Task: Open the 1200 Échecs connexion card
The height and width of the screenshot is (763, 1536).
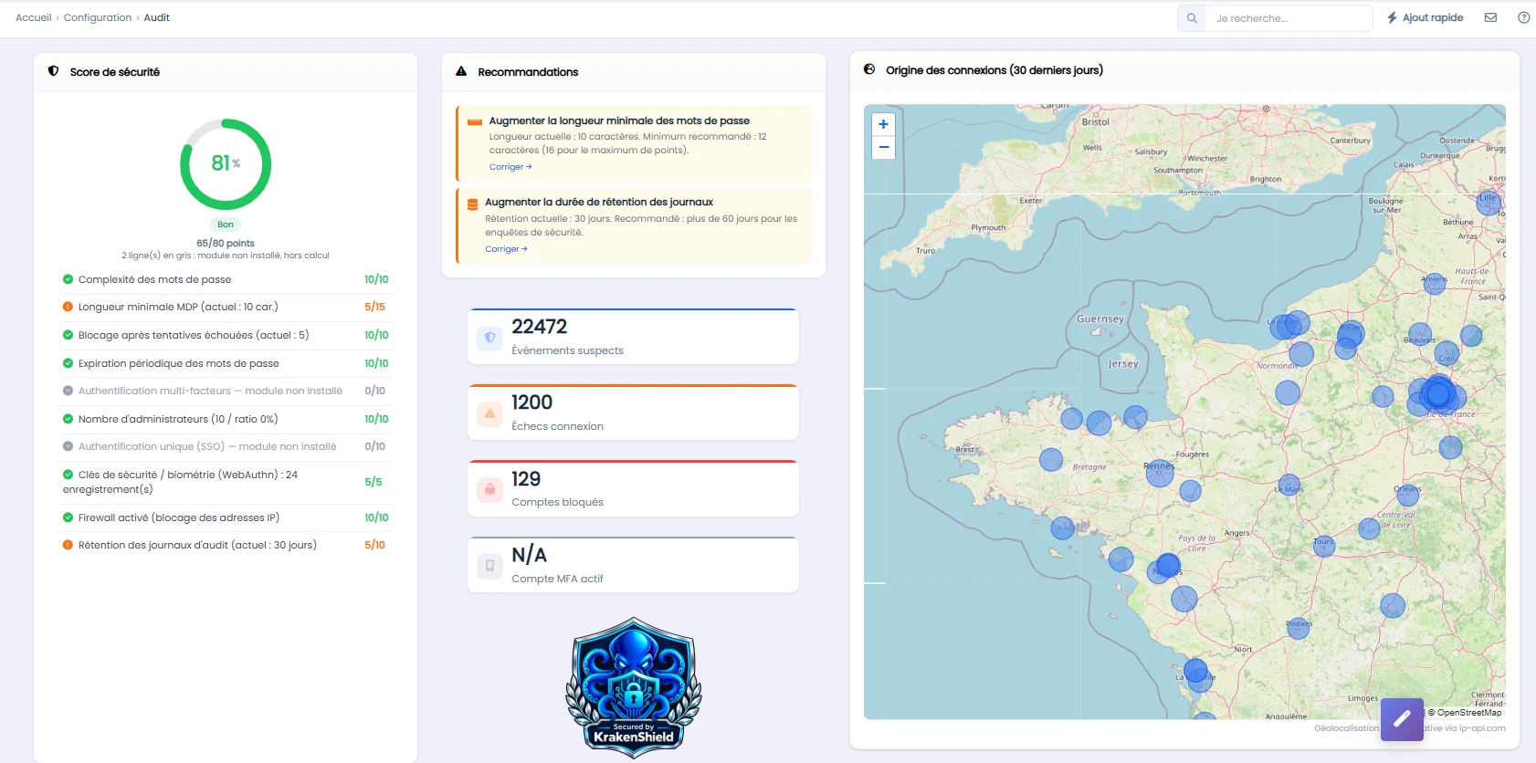Action: click(634, 413)
